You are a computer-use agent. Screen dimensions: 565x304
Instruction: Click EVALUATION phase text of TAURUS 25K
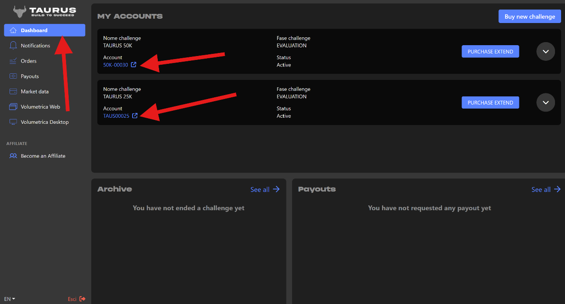tap(292, 96)
